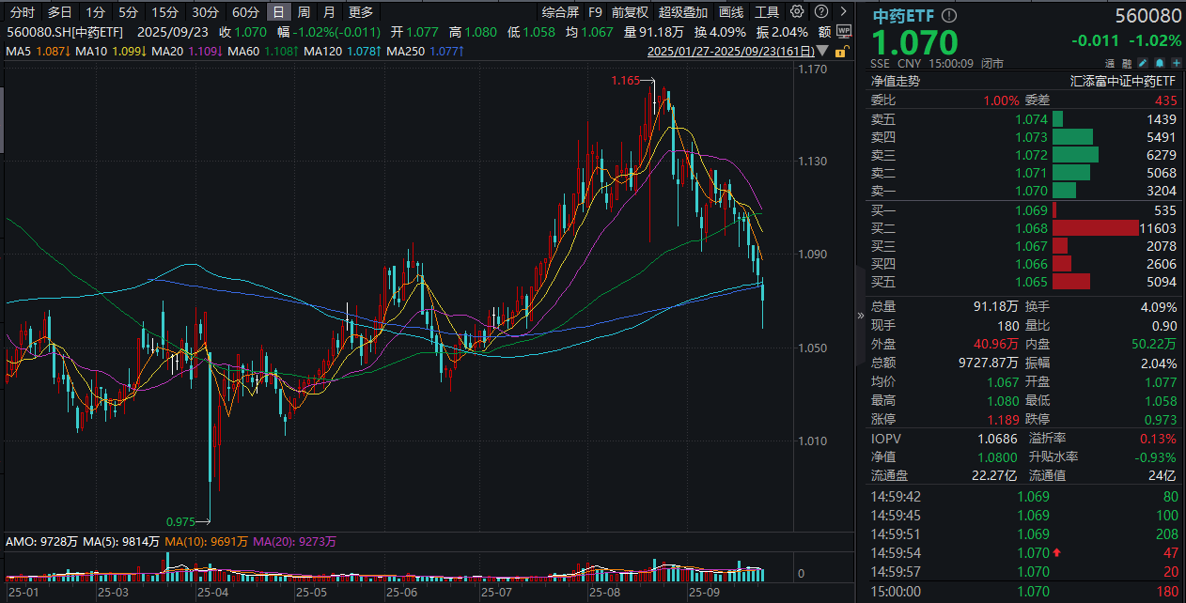
Task: Open the price alert bell icon
Action: (x=1159, y=62)
